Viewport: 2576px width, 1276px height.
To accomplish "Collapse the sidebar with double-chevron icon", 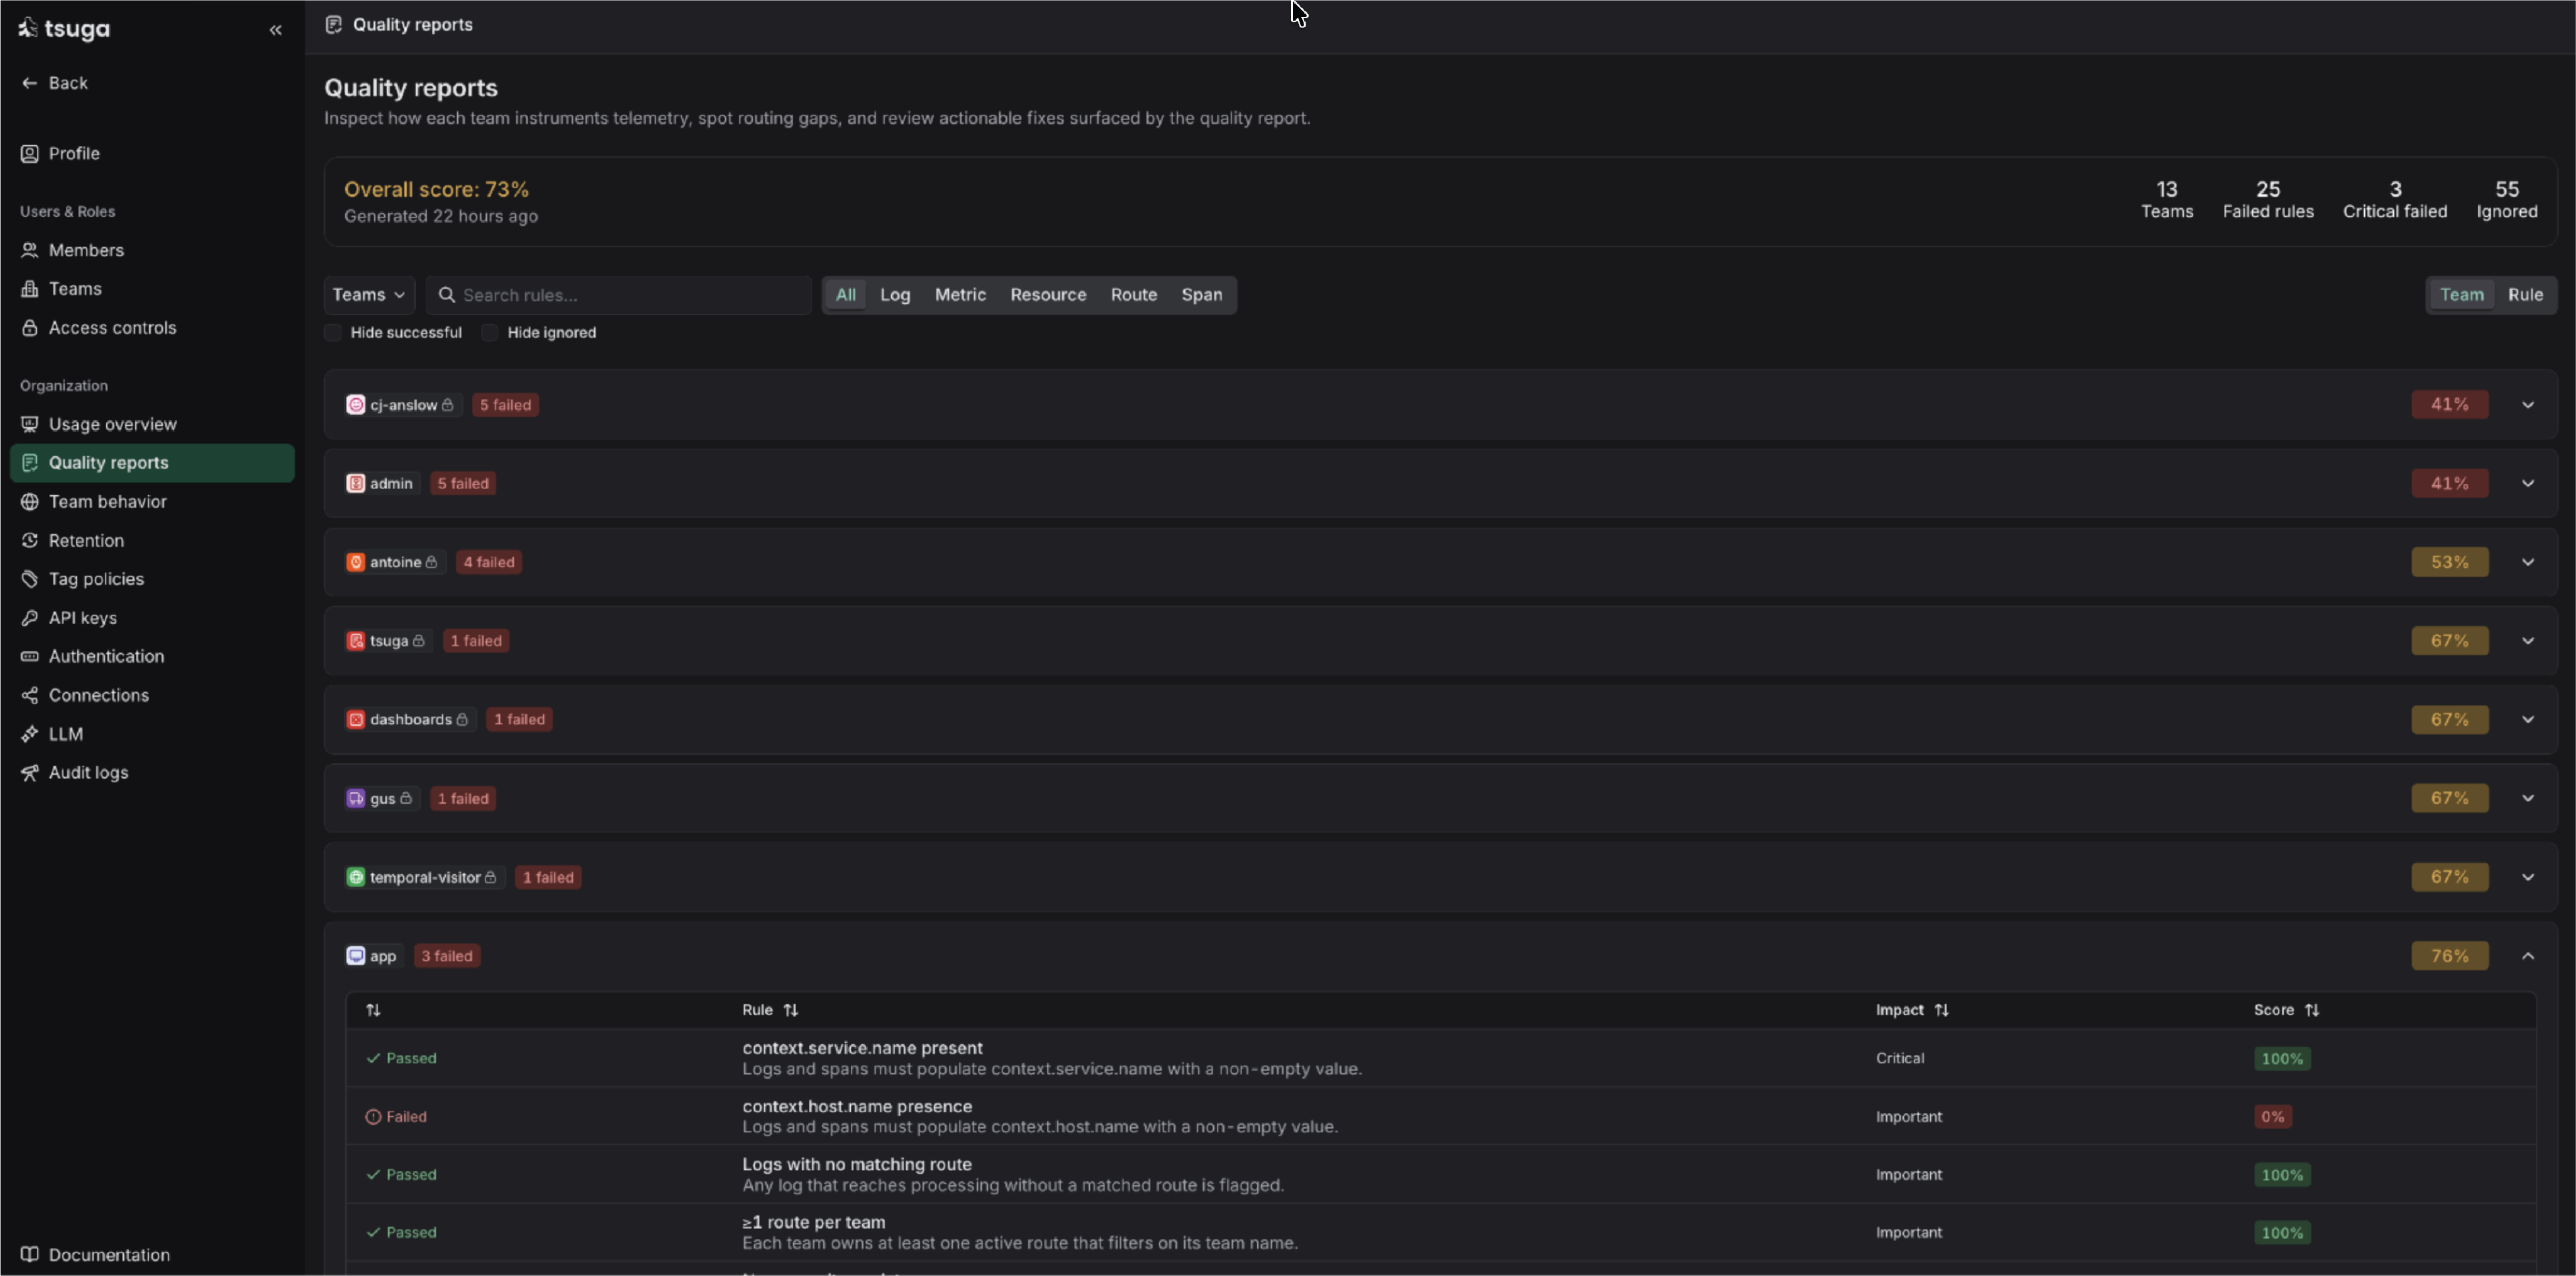I will [275, 30].
